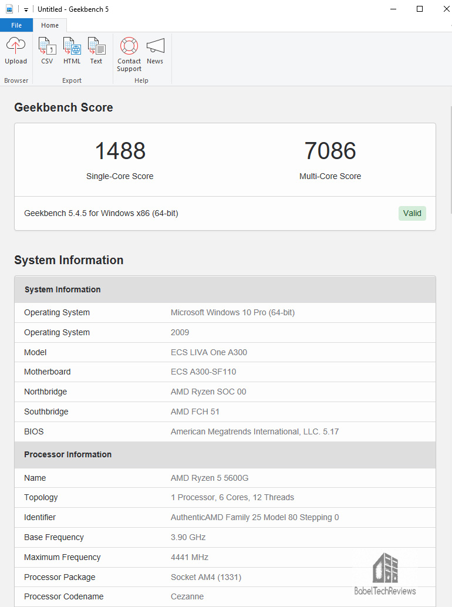Viewport: 452px width, 607px height.
Task: Export results as Text
Action: (96, 50)
